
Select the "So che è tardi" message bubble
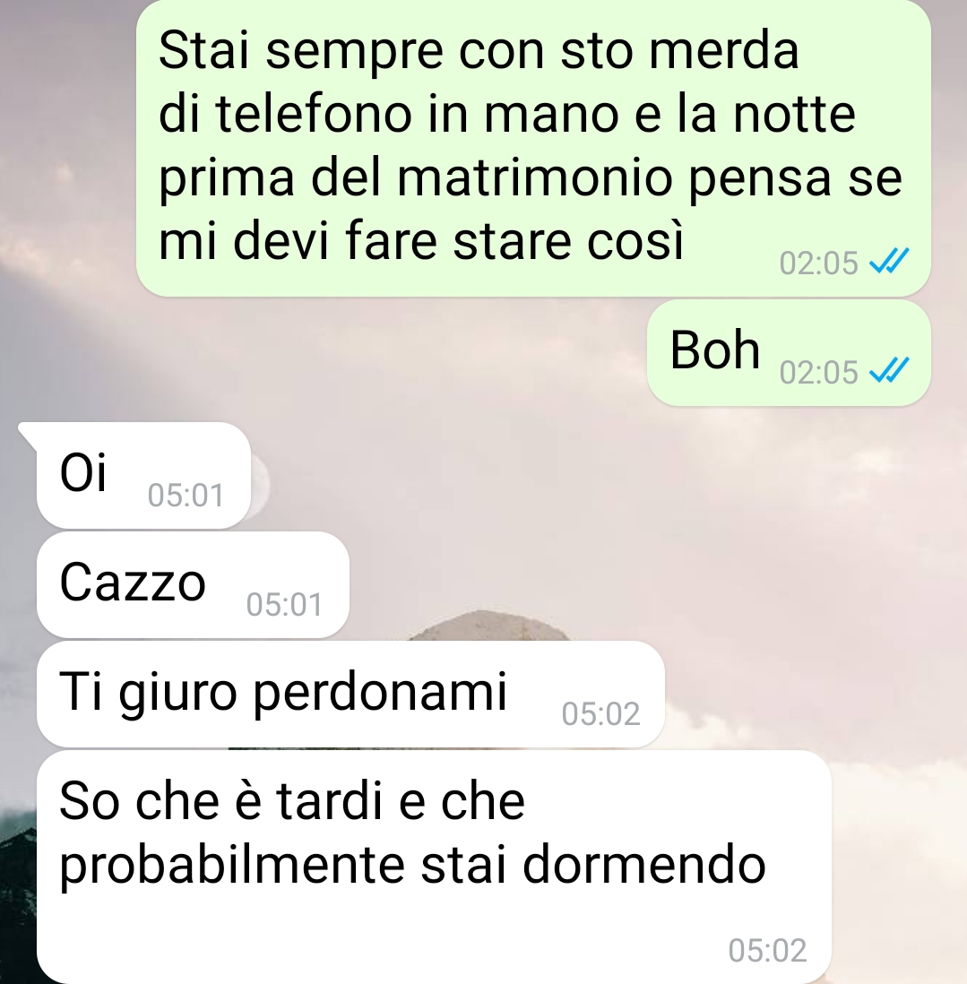434,866
